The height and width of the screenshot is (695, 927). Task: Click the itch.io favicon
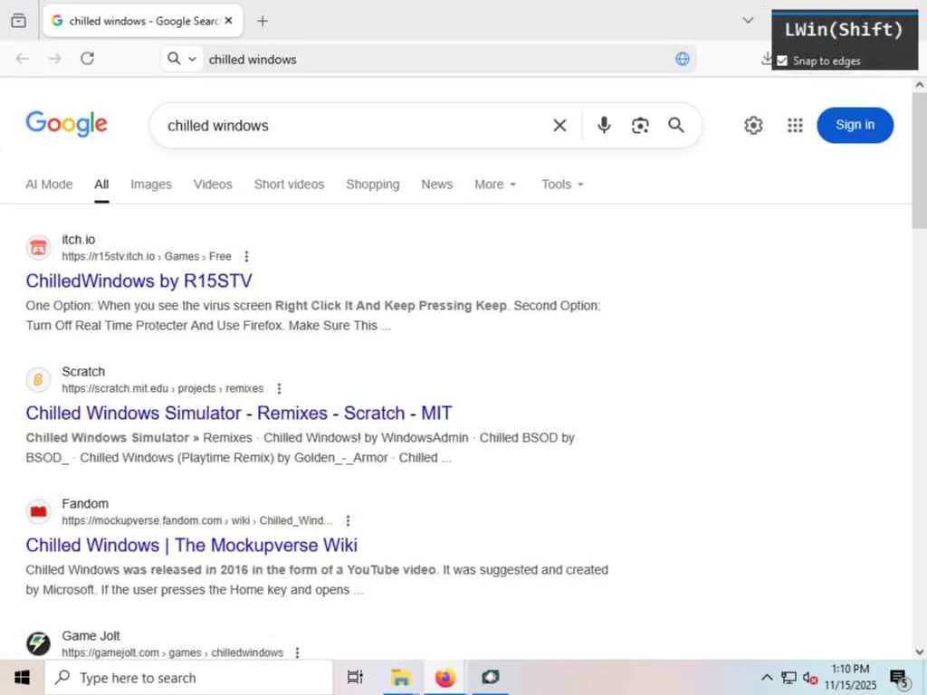coord(38,248)
